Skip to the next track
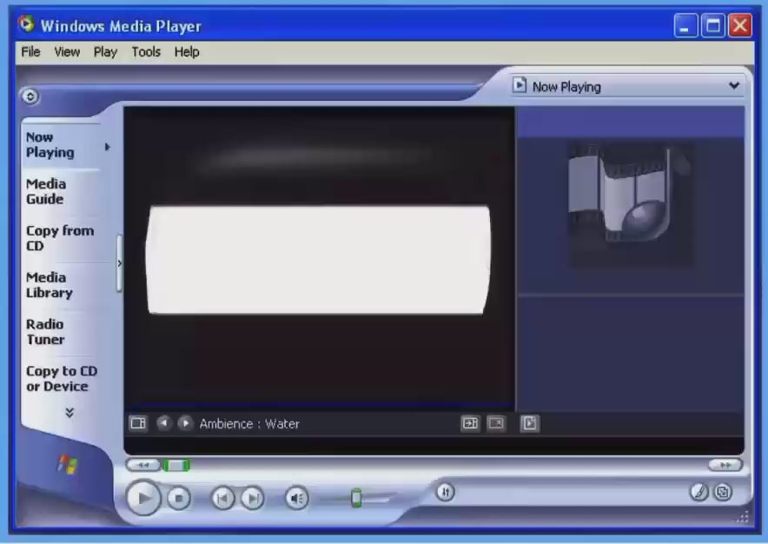Viewport: 768px width, 544px height. coord(252,498)
